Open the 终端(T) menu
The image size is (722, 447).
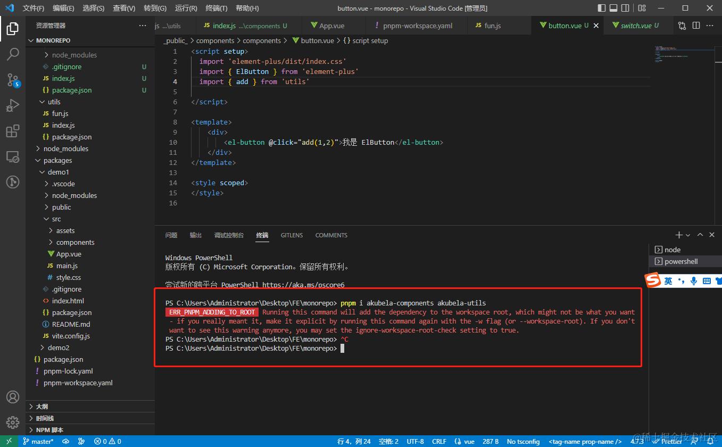[x=216, y=8]
